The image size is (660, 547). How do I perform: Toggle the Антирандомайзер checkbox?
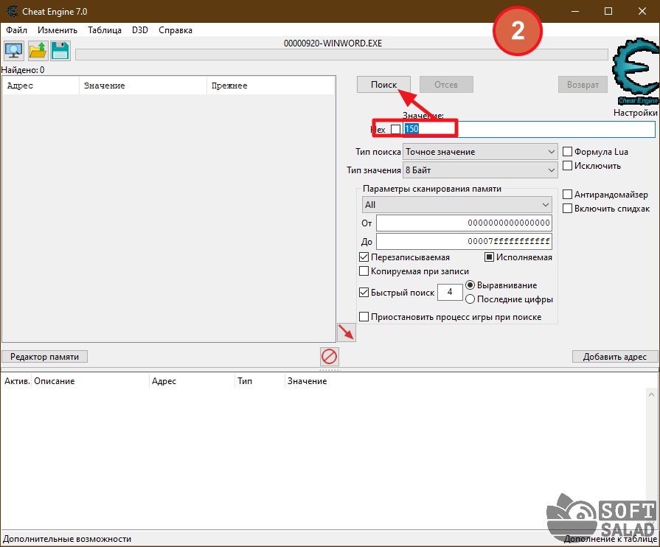click(x=567, y=195)
